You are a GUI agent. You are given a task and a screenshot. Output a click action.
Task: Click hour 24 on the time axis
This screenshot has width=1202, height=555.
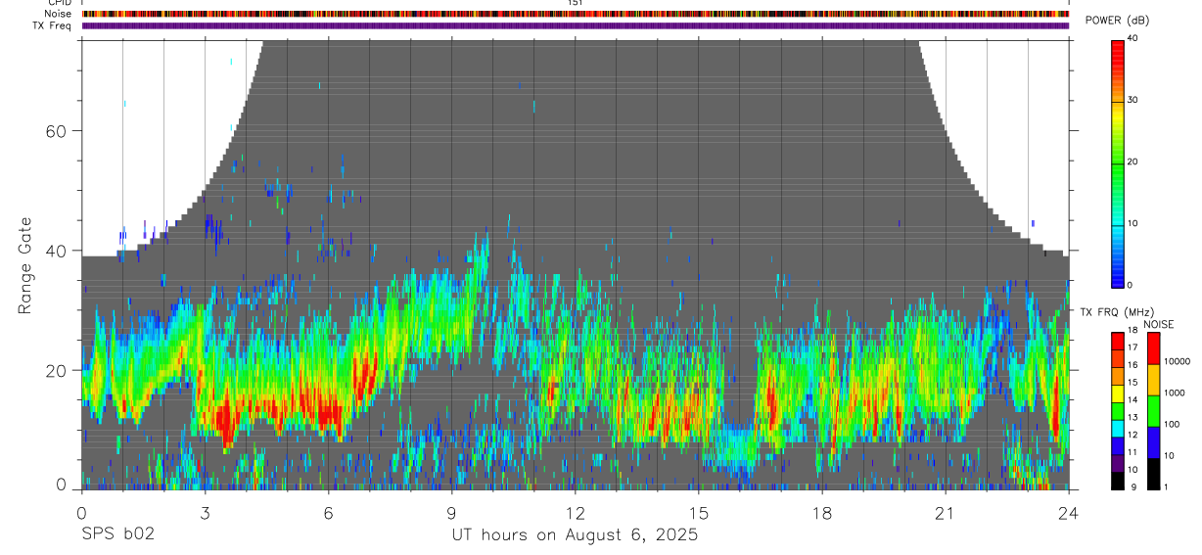pyautogui.click(x=1068, y=512)
